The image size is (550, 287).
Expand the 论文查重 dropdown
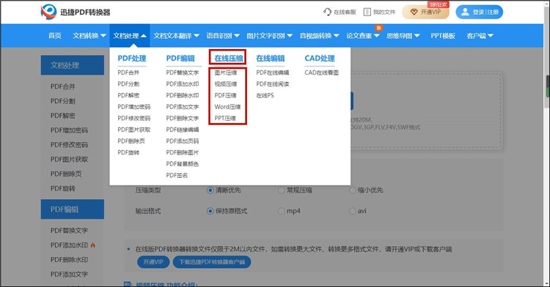363,36
